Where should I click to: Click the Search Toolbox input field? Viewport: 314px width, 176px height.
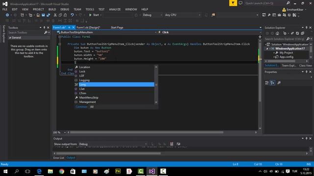26,33
